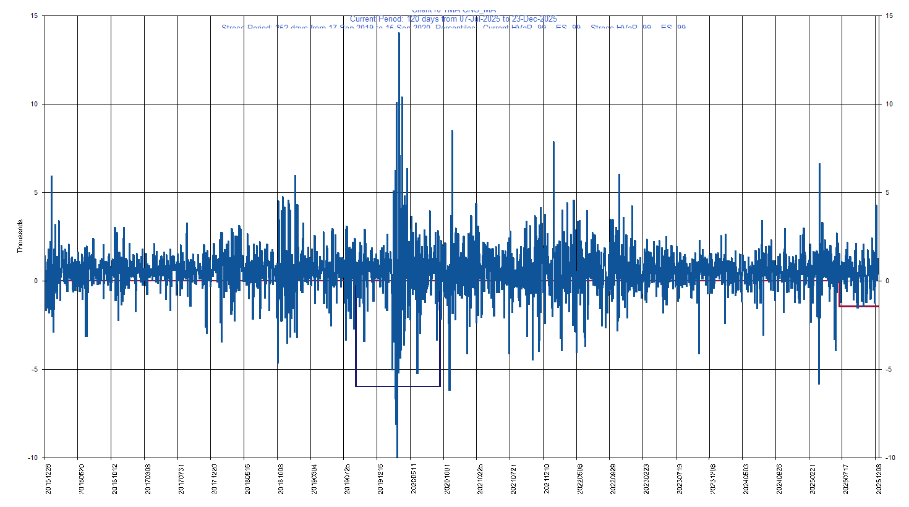Screen dimensions: 909x507
Task: Select the left axis label 15
Action: coord(33,16)
